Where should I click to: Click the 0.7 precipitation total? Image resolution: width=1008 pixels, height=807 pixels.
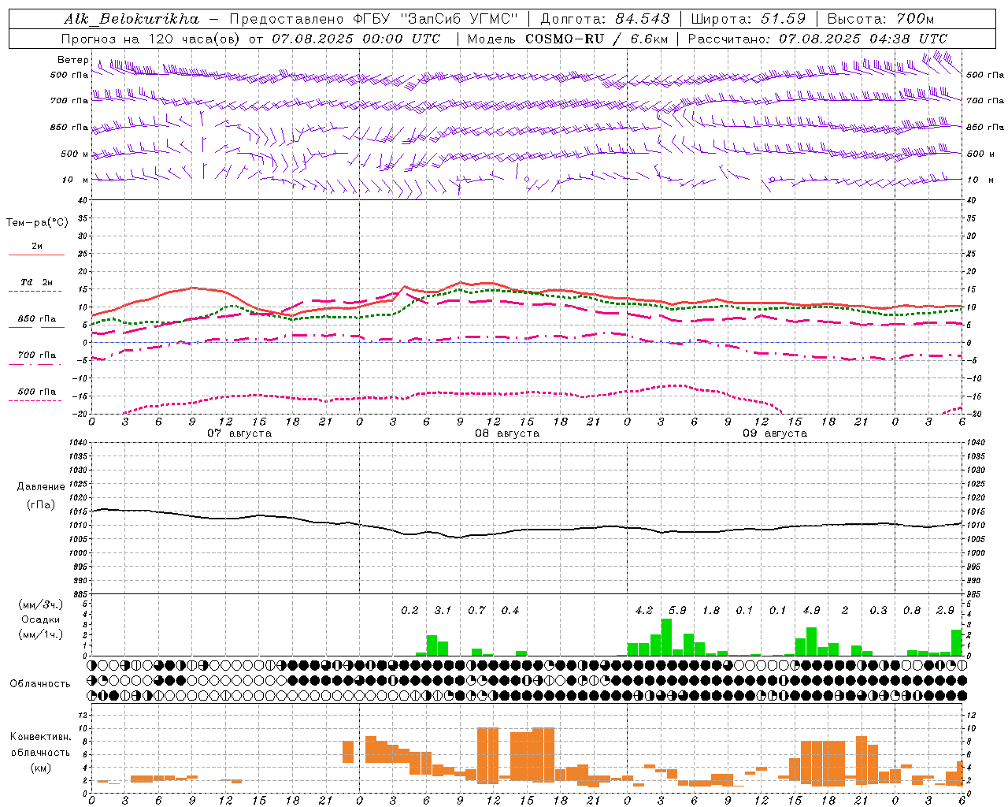(x=476, y=610)
